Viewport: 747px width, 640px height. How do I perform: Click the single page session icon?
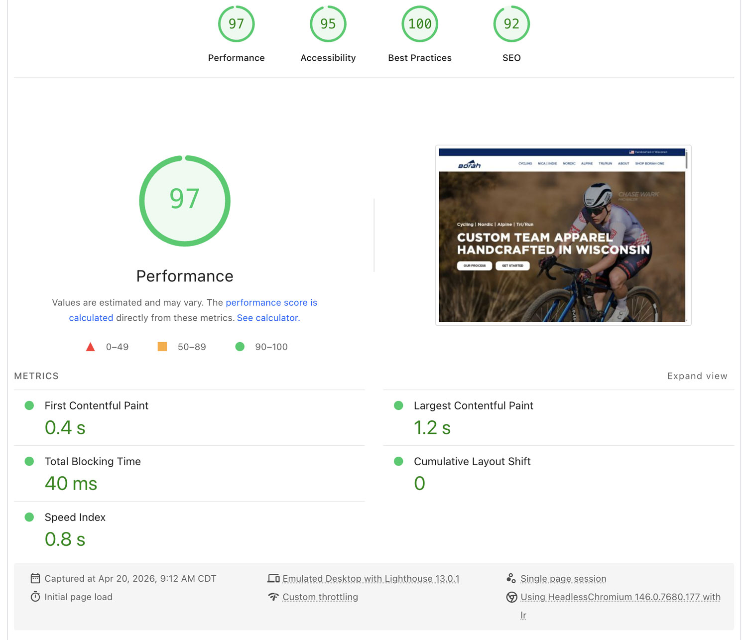click(x=511, y=578)
